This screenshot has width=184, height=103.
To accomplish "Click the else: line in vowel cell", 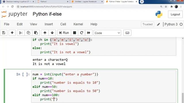I will tap(37, 48).
